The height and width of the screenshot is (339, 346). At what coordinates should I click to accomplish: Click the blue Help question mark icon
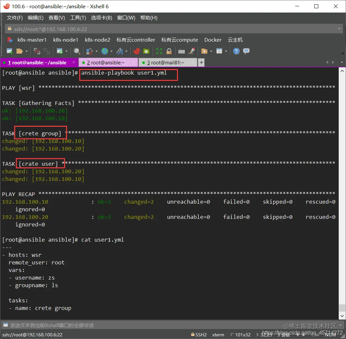click(x=236, y=51)
